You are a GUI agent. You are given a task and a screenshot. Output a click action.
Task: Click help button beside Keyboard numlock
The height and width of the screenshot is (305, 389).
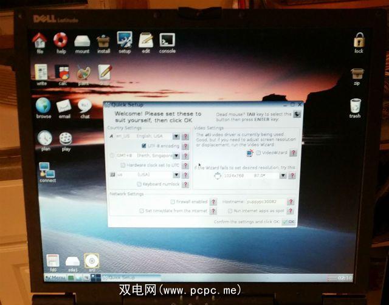(x=185, y=184)
